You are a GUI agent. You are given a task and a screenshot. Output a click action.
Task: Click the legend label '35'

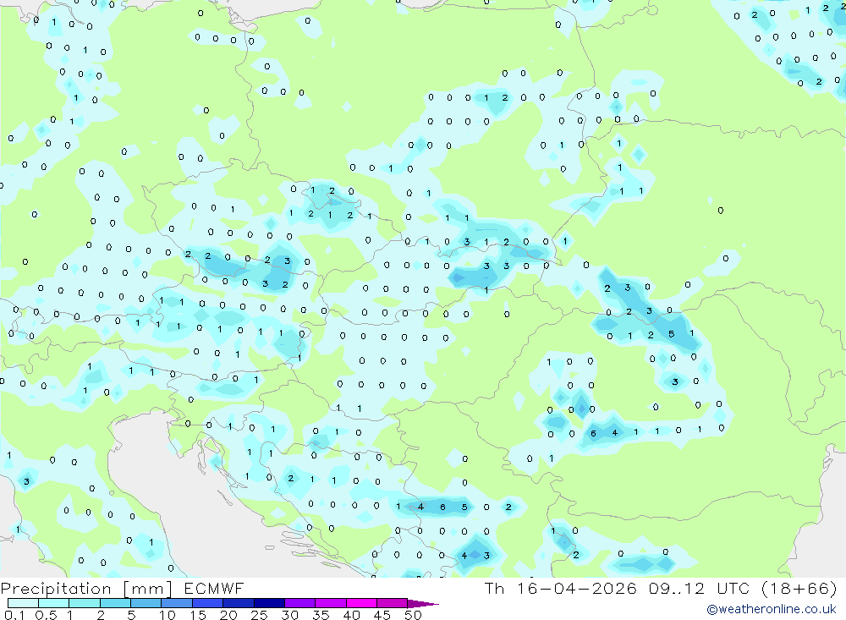click(321, 615)
